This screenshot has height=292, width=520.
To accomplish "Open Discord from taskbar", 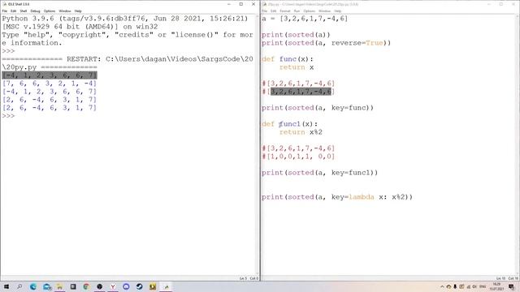I will point(126,286).
